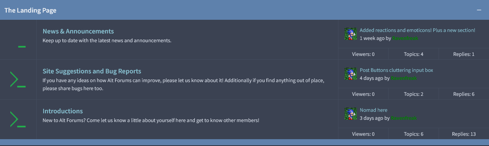This screenshot has height=146, width=489.
Task: Open the Introductions forum
Action: (x=63, y=111)
